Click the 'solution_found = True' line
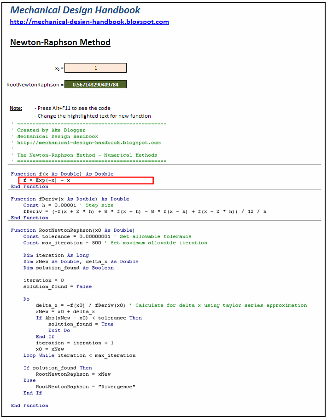This screenshot has width=327, height=418. tap(81, 324)
